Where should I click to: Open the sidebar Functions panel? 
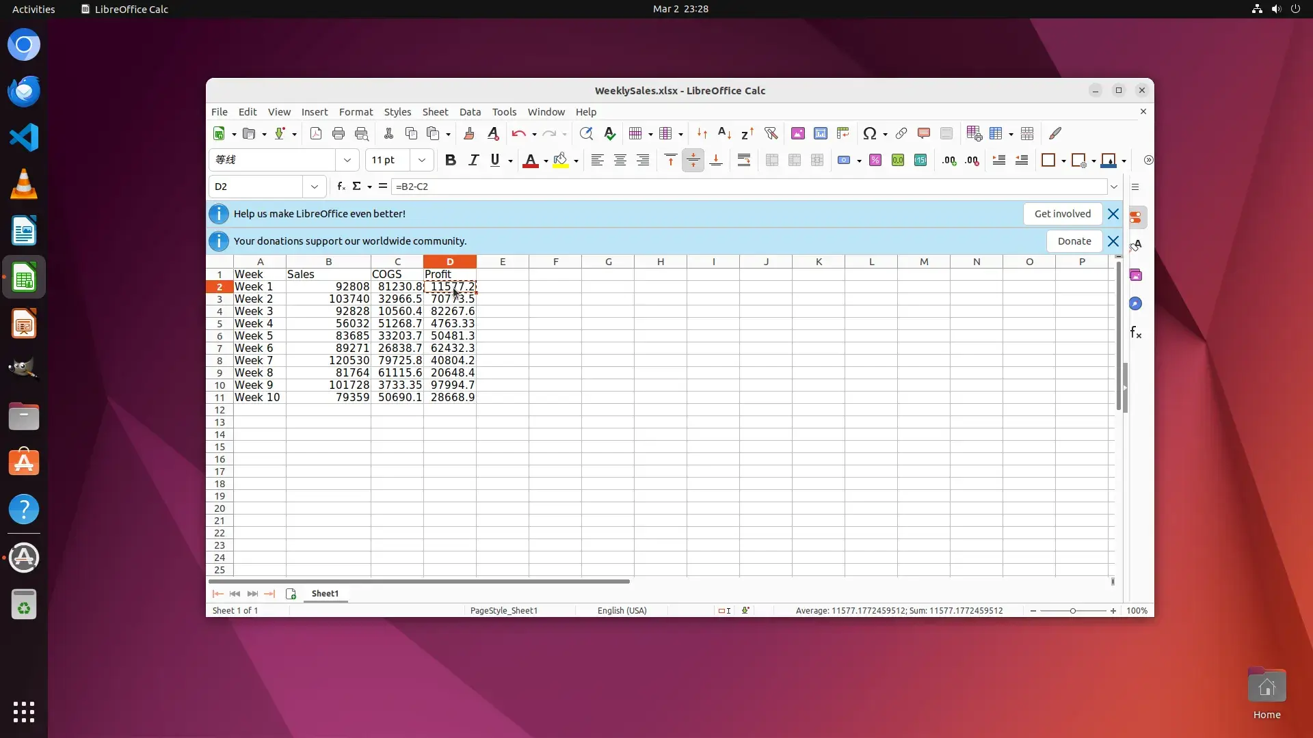1135,333
